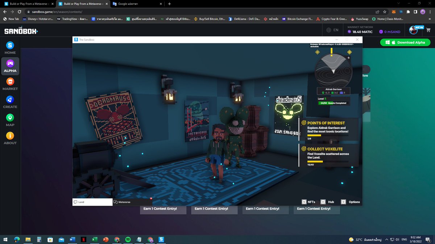Open the HOME section in Sandbox sidebar
The width and height of the screenshot is (435, 244).
click(10, 48)
